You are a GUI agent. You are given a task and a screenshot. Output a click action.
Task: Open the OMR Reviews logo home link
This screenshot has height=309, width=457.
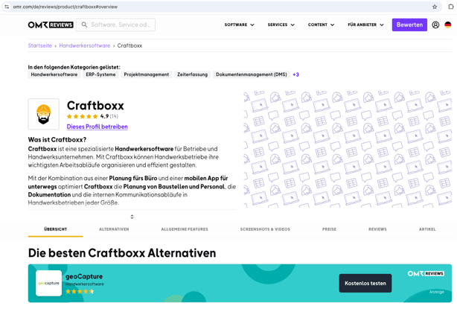(x=51, y=25)
